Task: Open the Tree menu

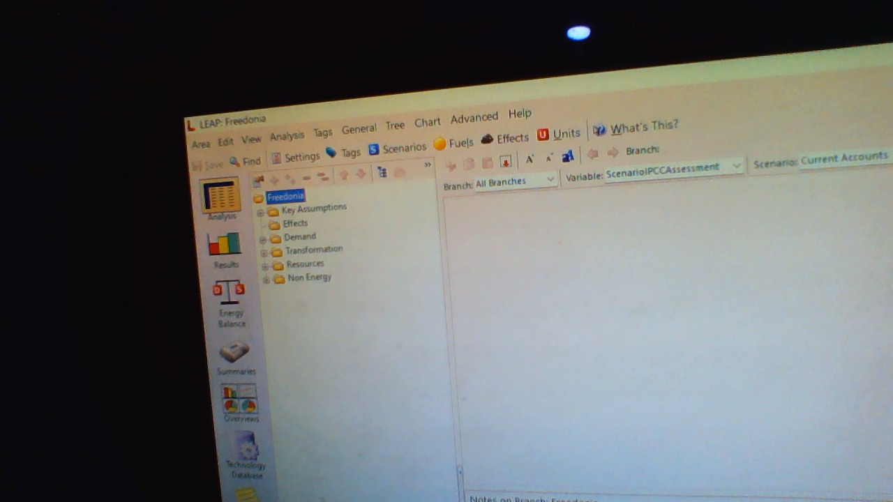Action: click(x=395, y=125)
